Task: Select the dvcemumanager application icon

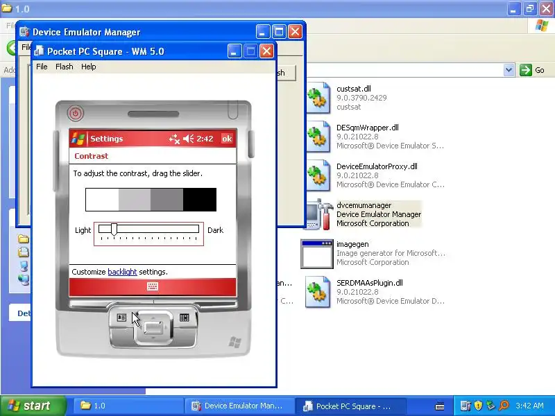Action: pos(319,214)
